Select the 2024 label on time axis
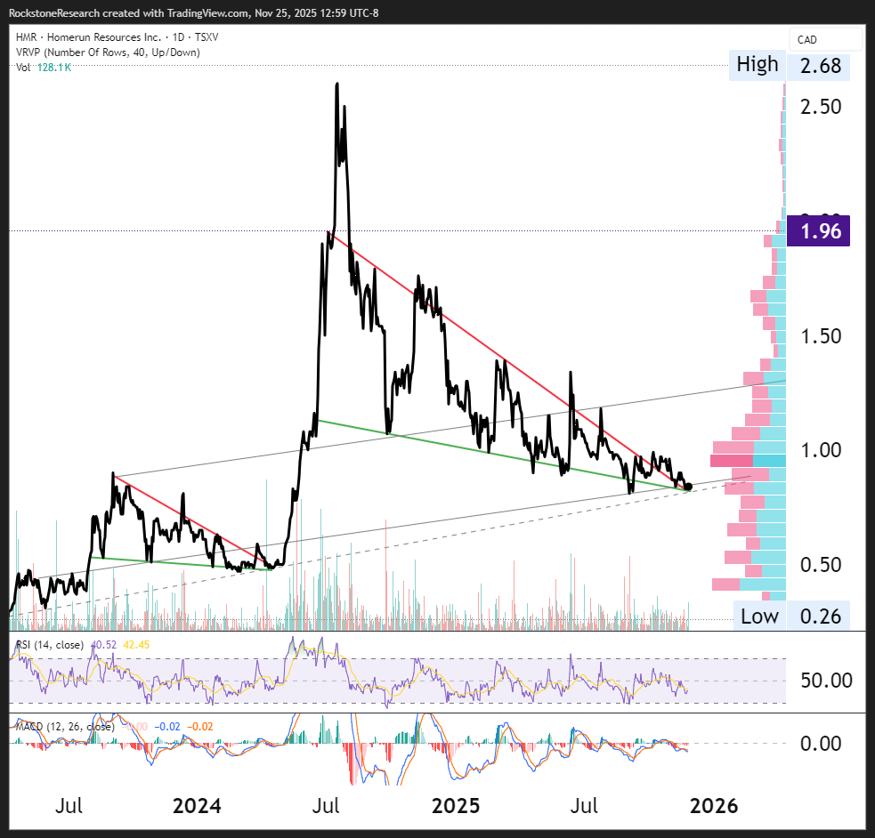This screenshot has width=875, height=838. [196, 806]
